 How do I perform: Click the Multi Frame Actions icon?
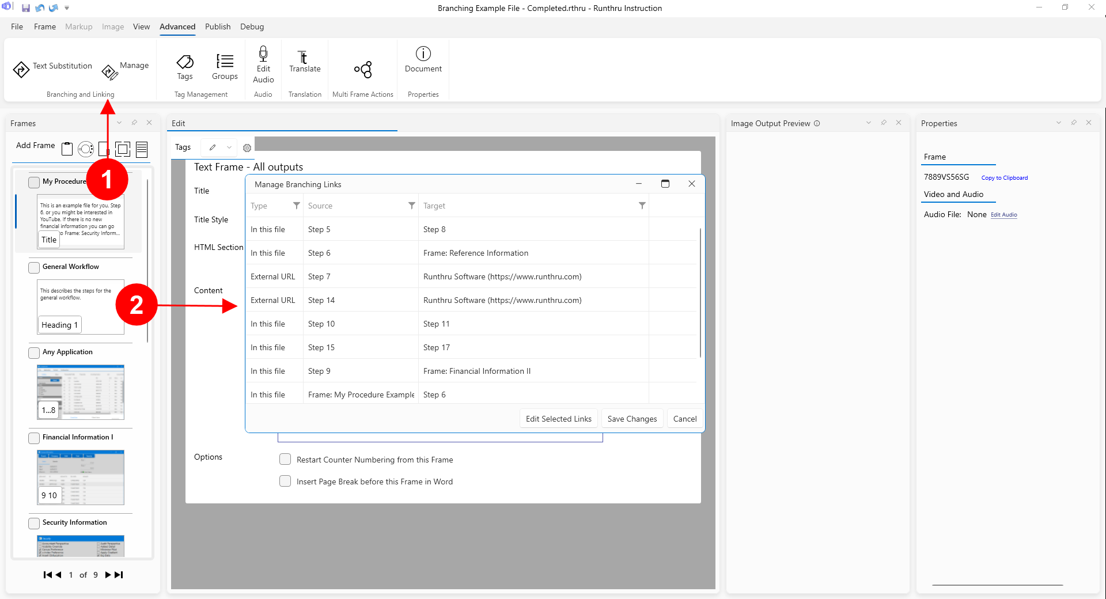pyautogui.click(x=363, y=70)
